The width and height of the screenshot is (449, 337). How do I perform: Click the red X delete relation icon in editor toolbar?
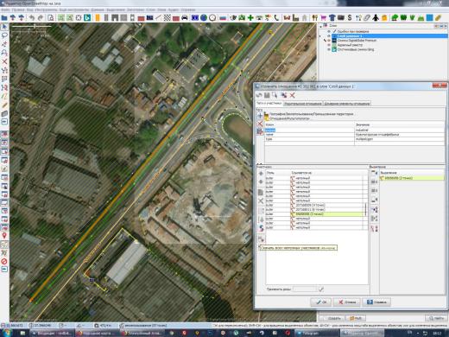point(293,95)
